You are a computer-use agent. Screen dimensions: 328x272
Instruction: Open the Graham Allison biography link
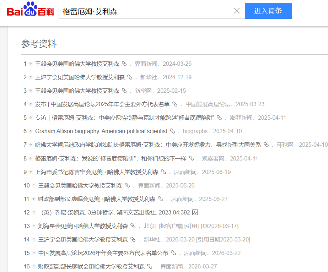pyautogui.click(x=101, y=131)
